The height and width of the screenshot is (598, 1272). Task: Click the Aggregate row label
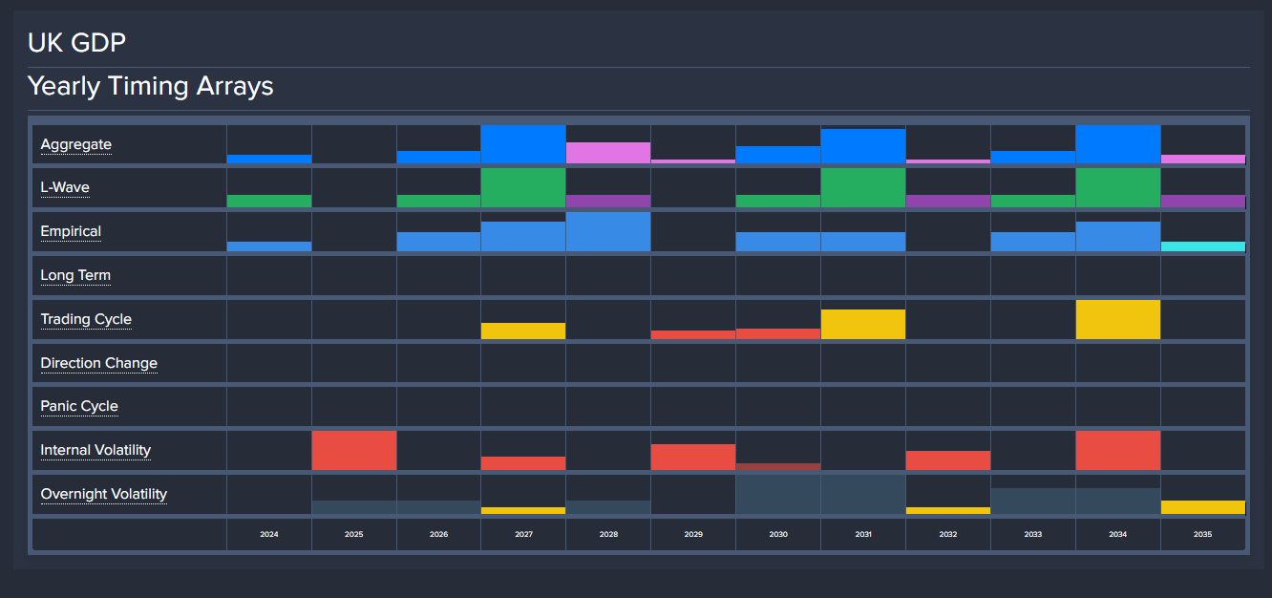[75, 145]
